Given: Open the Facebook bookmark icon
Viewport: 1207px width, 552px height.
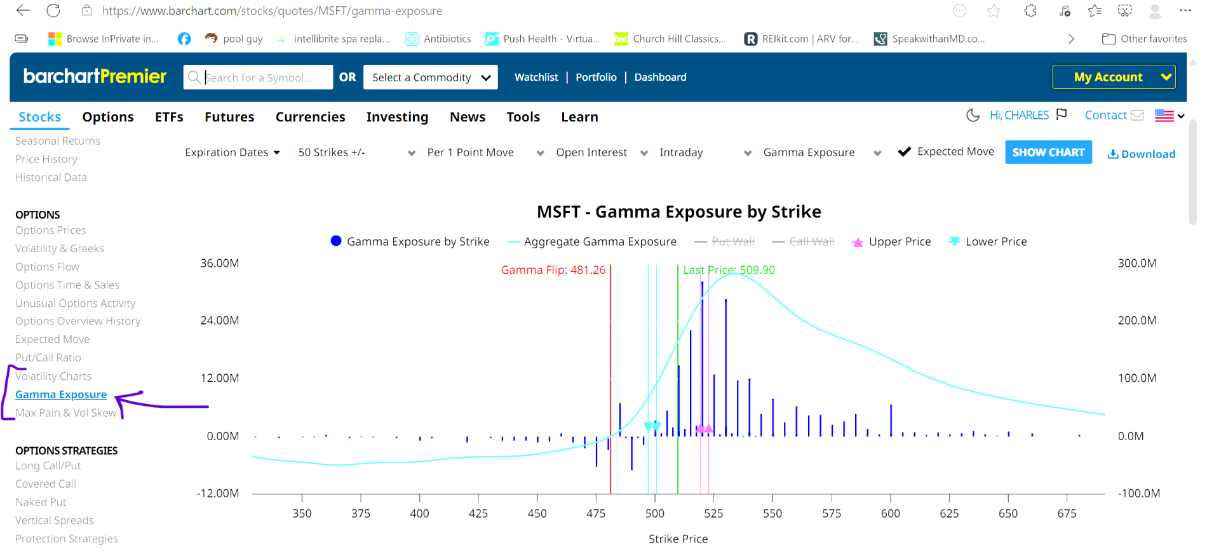Looking at the screenshot, I should pos(184,39).
